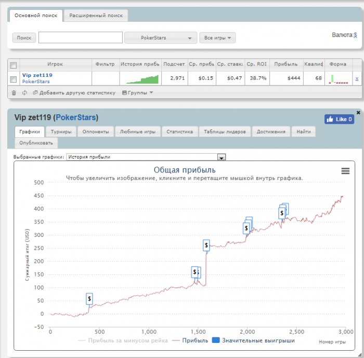Image resolution: width=364 pixels, height=358 pixels.
Task: Toggle Значительные выигрыши legend series
Action: [x=254, y=340]
